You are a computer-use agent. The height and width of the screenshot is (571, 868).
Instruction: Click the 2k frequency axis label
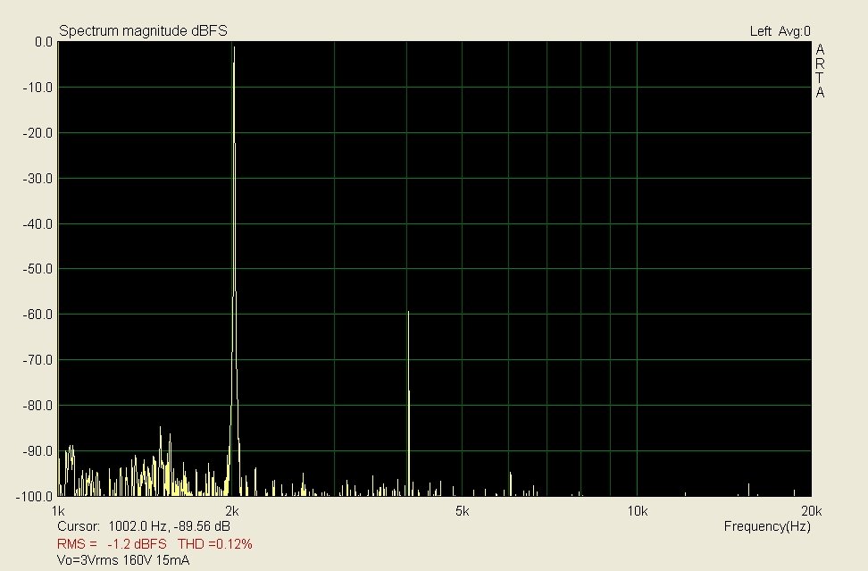tap(232, 511)
